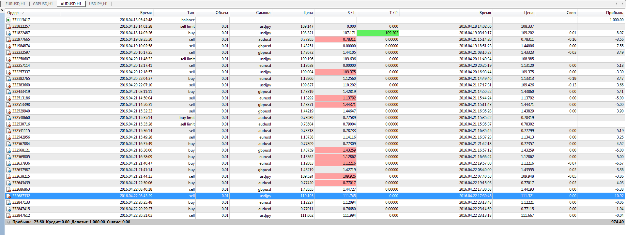626x235 pixels.
Task: Click the order icon beside 332529940
Action: pos(8,111)
